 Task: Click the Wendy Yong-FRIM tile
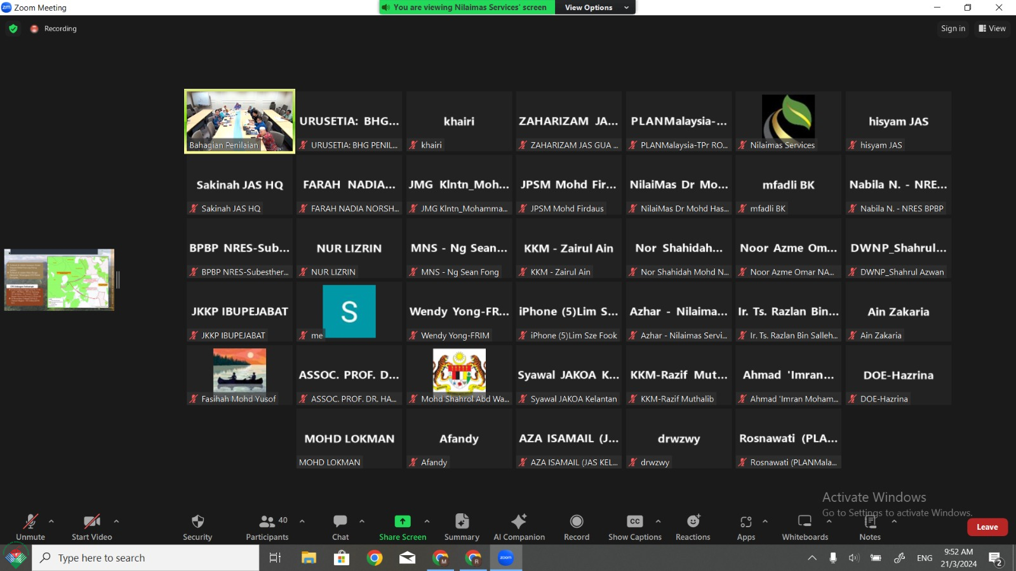click(x=459, y=312)
